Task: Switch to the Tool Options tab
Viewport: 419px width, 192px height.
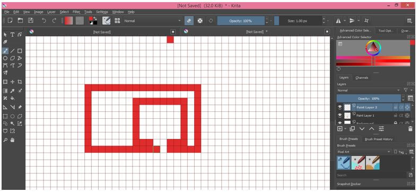Action: [386, 31]
